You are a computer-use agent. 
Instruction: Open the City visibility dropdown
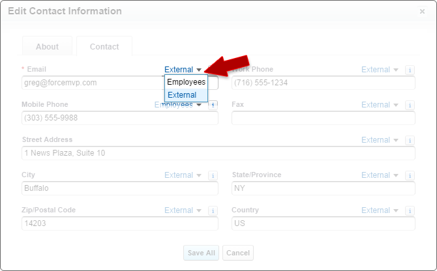click(x=183, y=175)
